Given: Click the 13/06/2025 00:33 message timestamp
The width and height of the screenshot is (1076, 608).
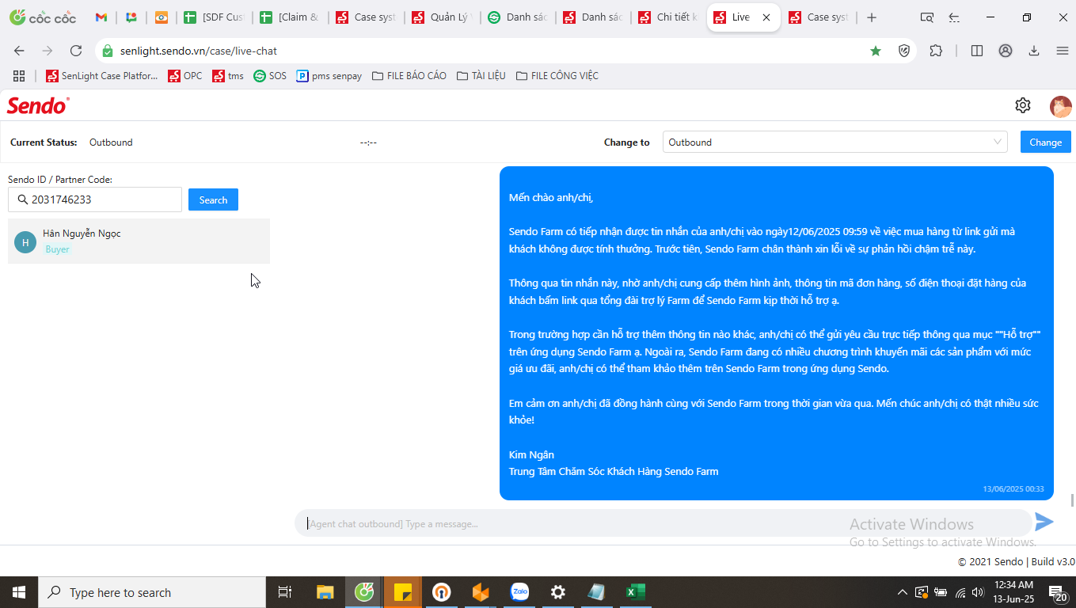Looking at the screenshot, I should [1013, 489].
